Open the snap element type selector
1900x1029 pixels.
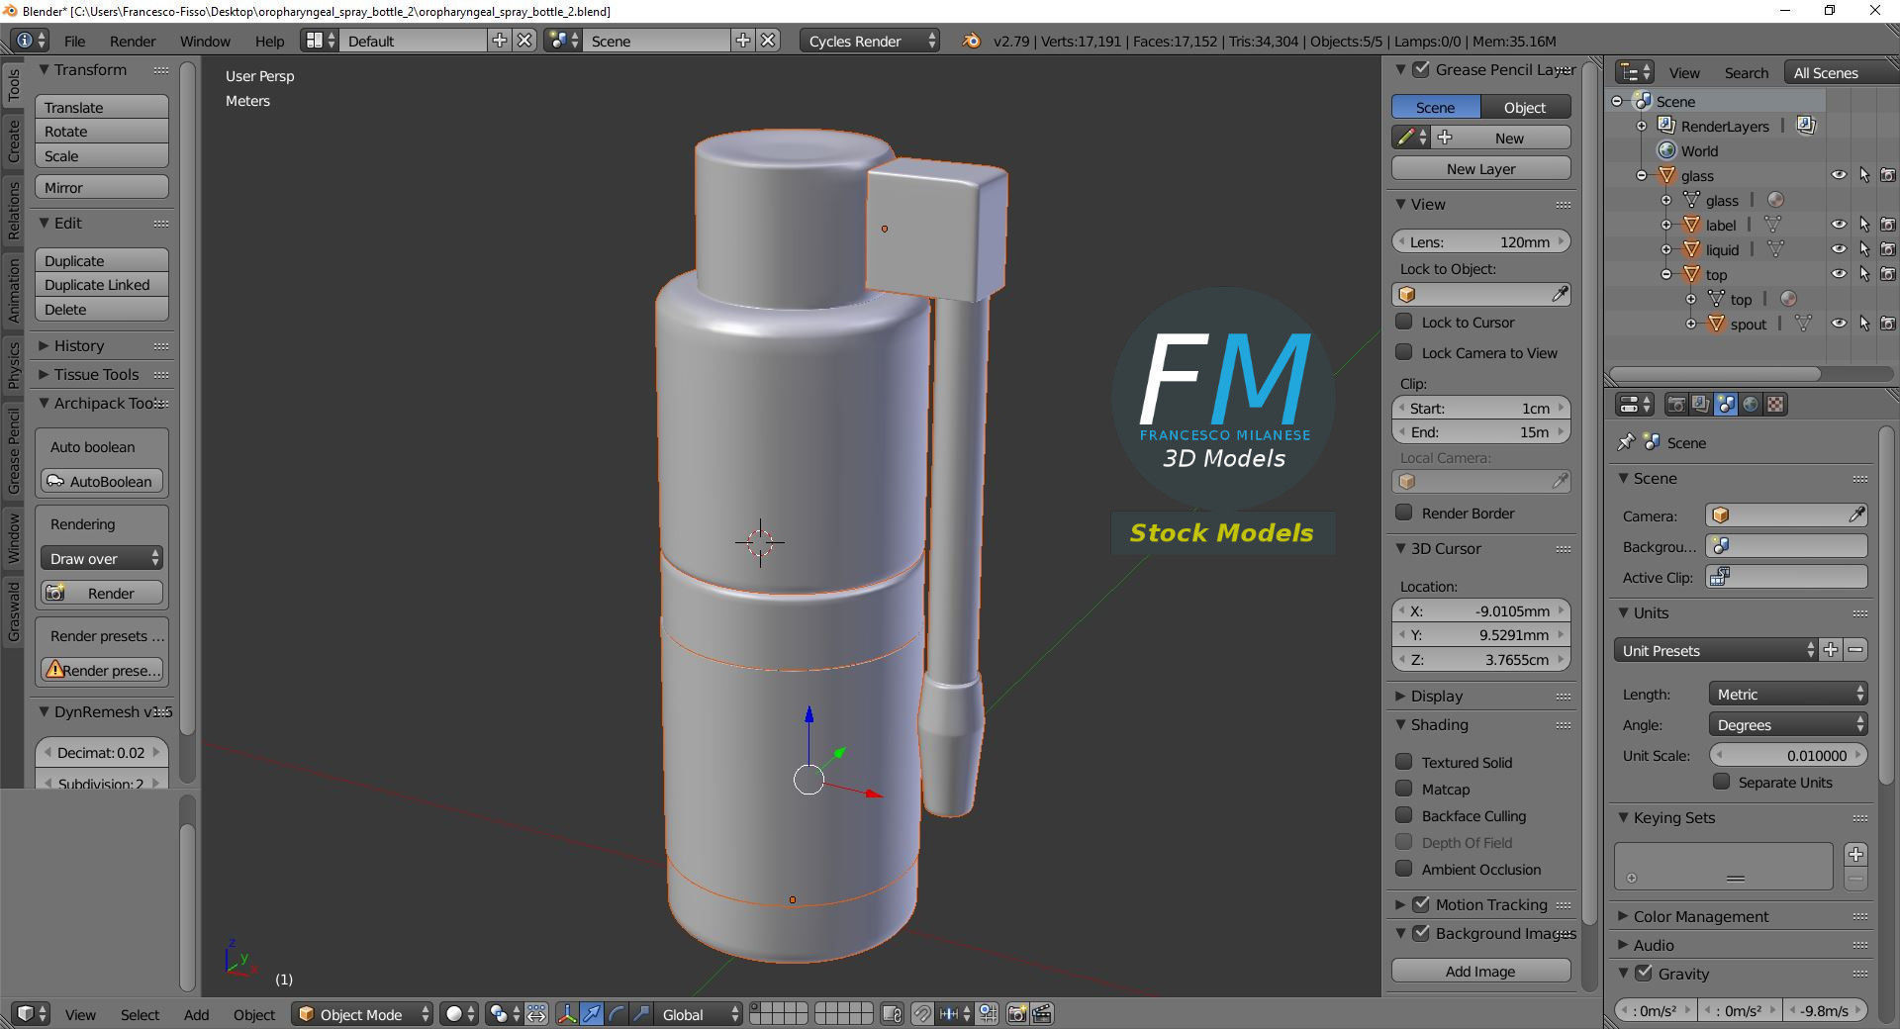955,1013
